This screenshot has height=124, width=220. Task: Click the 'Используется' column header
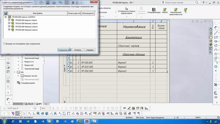click(x=88, y=13)
